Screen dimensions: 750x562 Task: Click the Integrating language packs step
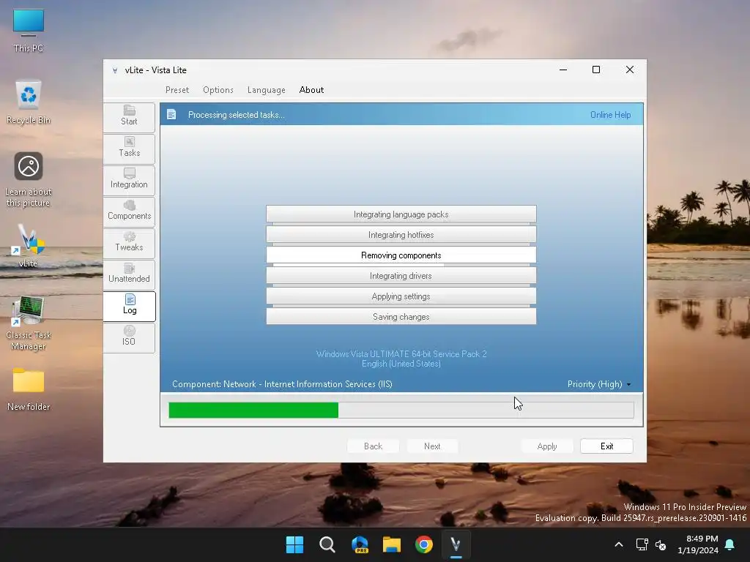[x=401, y=214]
